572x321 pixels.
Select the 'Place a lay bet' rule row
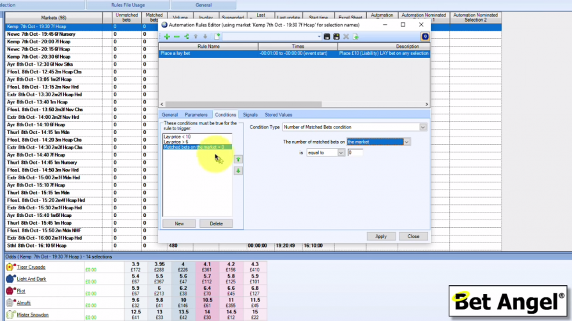[295, 53]
